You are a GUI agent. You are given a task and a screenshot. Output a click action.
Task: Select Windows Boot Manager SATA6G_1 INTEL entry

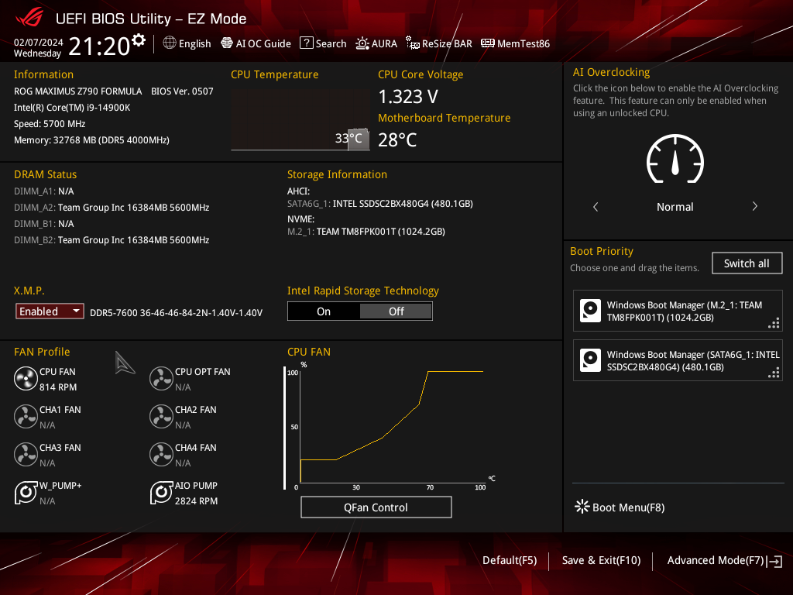[x=678, y=361]
